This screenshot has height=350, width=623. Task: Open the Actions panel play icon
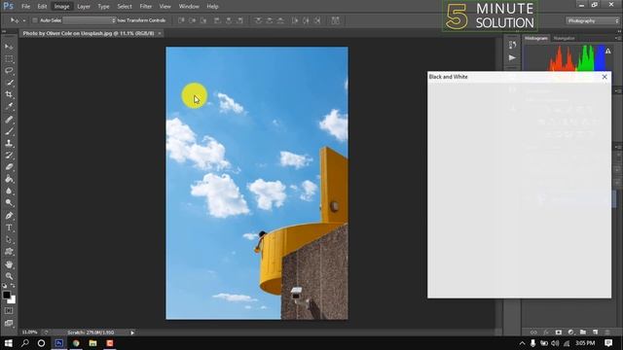[x=512, y=58]
